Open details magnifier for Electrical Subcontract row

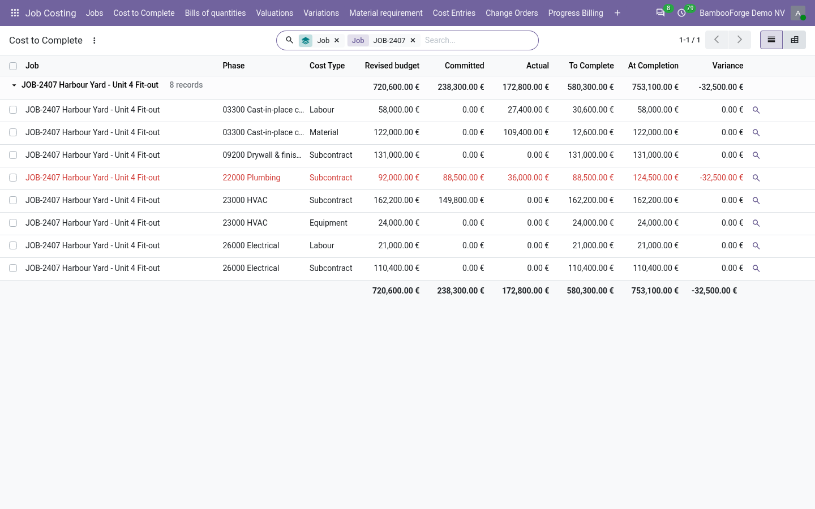756,269
